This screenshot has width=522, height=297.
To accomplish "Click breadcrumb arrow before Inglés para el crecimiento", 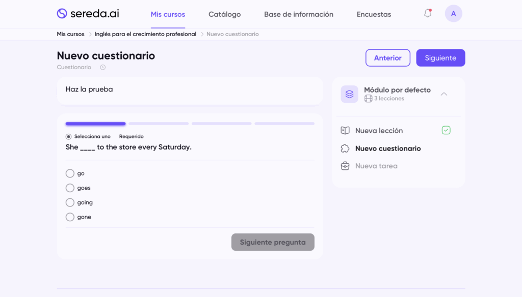I will tap(90, 34).
